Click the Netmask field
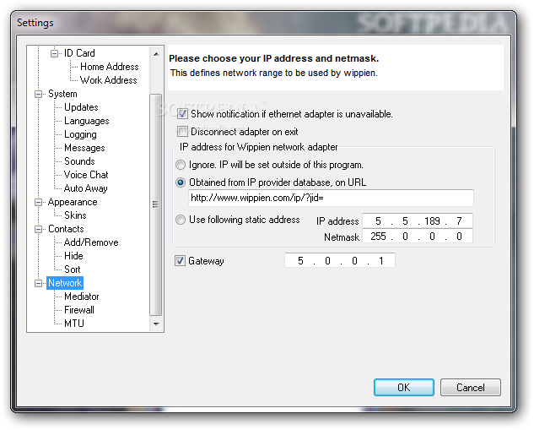Image resolution: width=534 pixels, height=430 pixels. tap(418, 237)
